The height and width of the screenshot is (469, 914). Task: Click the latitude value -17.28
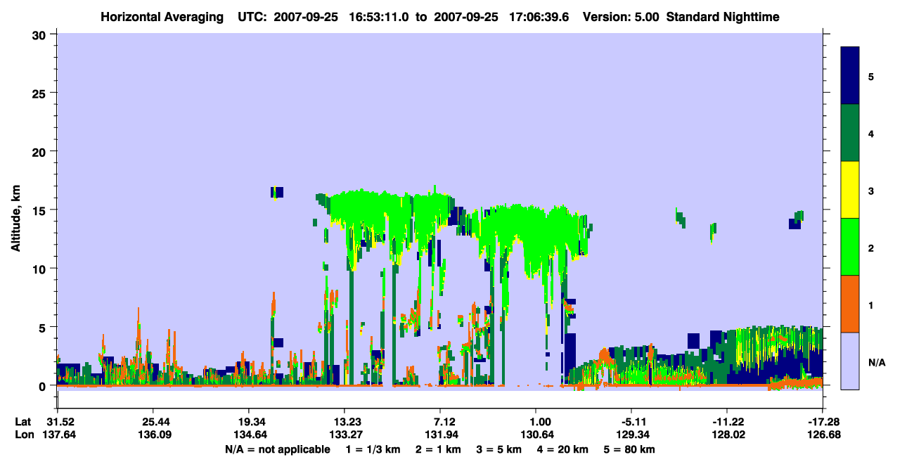point(823,422)
